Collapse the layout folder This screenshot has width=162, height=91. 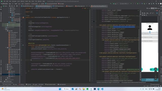(6, 48)
